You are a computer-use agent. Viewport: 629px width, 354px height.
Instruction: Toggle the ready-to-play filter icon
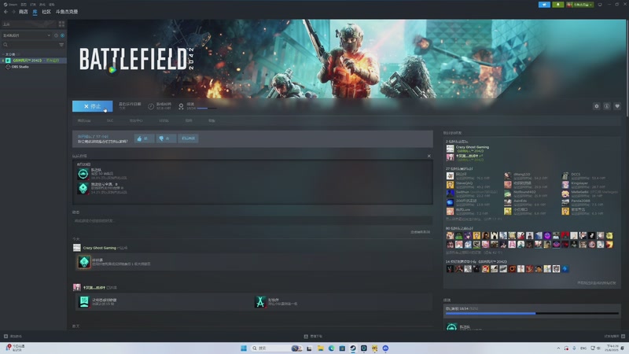[63, 35]
